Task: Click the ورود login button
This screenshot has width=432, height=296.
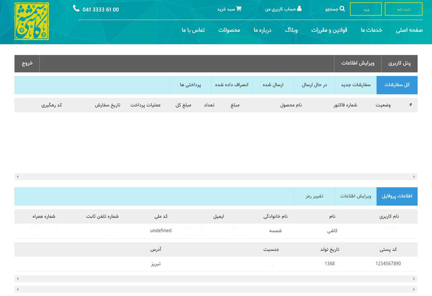Action: click(x=366, y=9)
